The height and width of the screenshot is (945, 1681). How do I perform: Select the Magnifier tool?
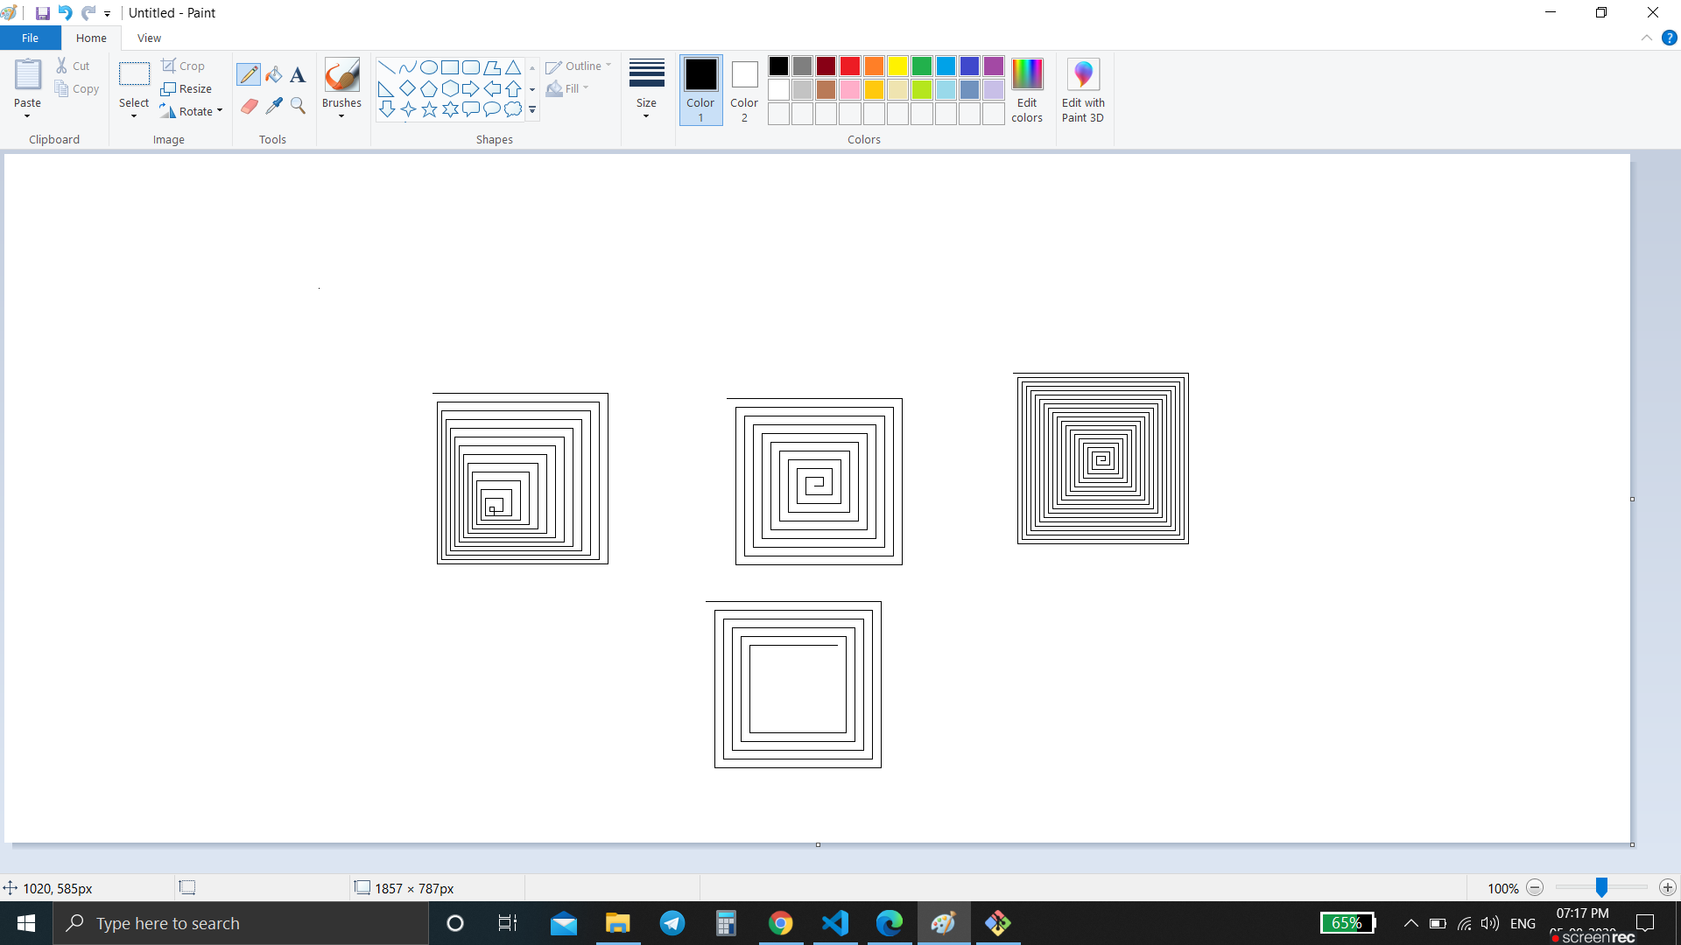coord(298,106)
